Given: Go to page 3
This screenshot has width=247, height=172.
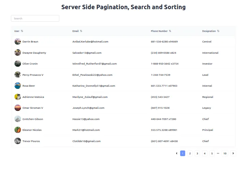Looking at the screenshot, I should [x=197, y=153].
